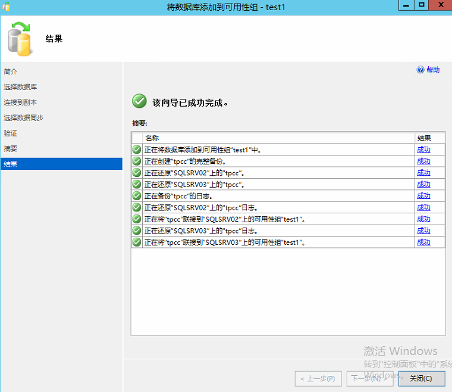Open 成功 link for restoring tpcc log on SQLSRV03

[423, 231]
